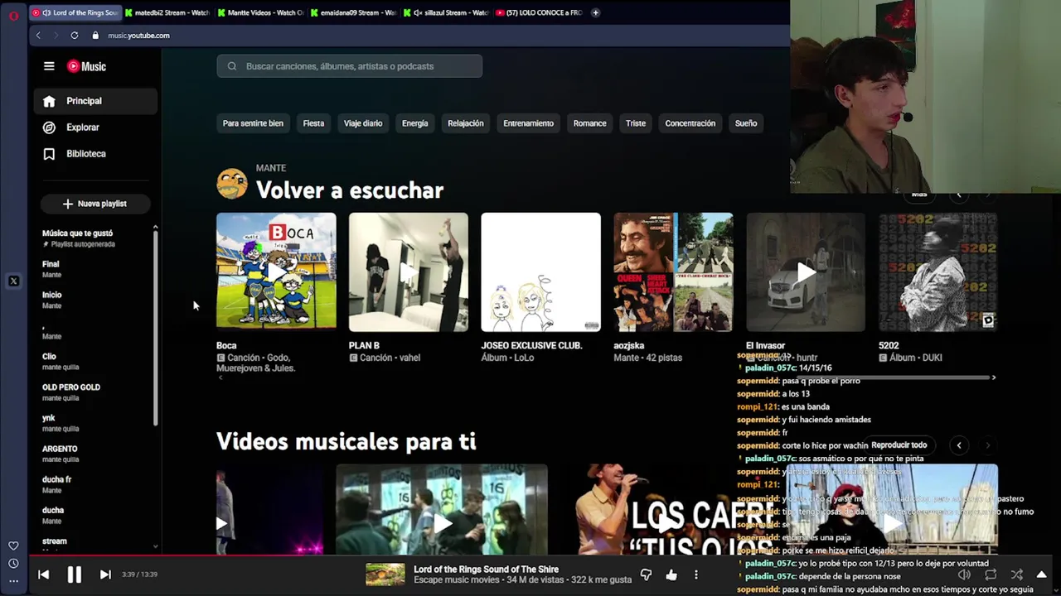Viewport: 1061px width, 596px height.
Task: Skip to previous track
Action: (44, 574)
